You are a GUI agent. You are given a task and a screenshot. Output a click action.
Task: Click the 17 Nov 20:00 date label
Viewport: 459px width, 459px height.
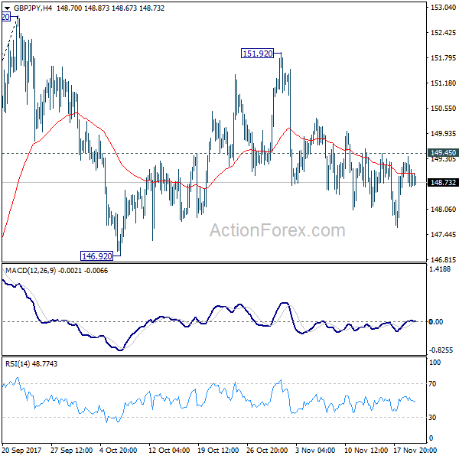point(415,450)
